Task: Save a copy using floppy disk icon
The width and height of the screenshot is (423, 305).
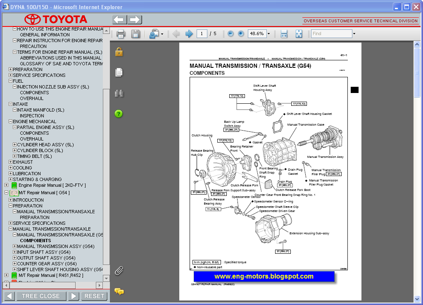Action: pyautogui.click(x=135, y=34)
